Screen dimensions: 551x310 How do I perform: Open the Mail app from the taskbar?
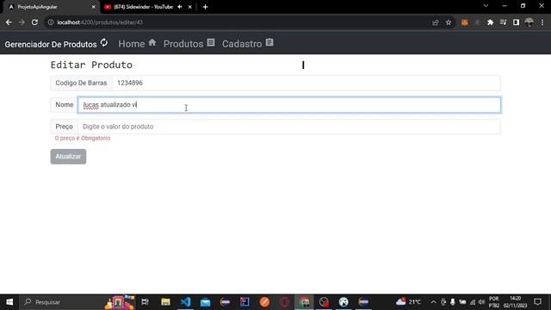(206, 302)
